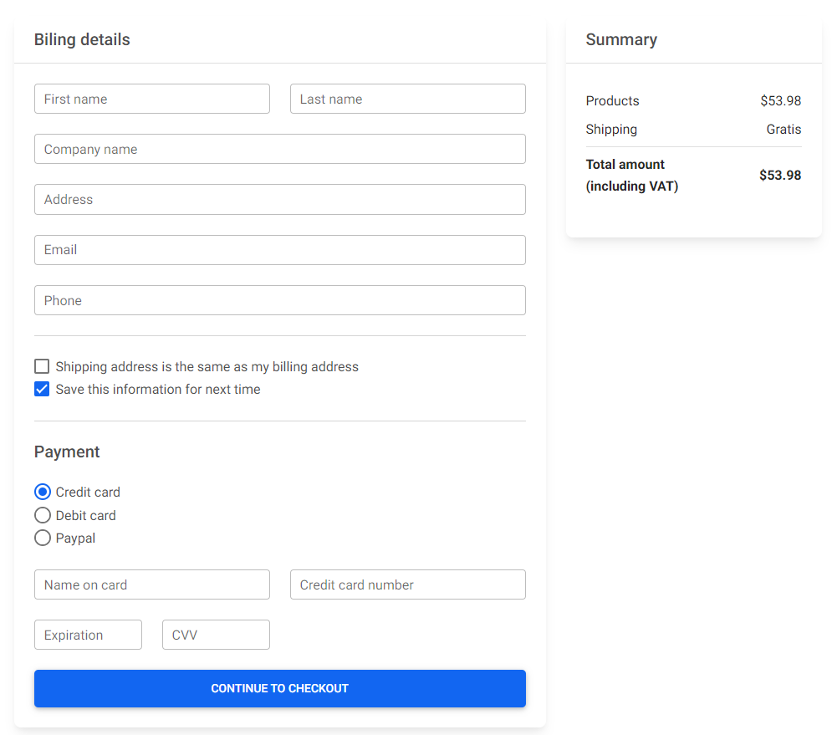
Task: Uncheck save this information for next time
Action: [42, 389]
